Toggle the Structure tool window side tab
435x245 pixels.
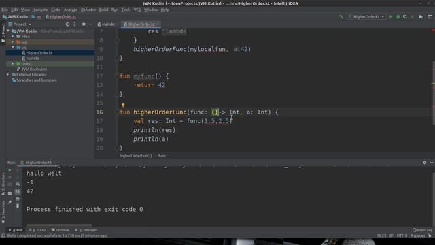tap(3, 183)
